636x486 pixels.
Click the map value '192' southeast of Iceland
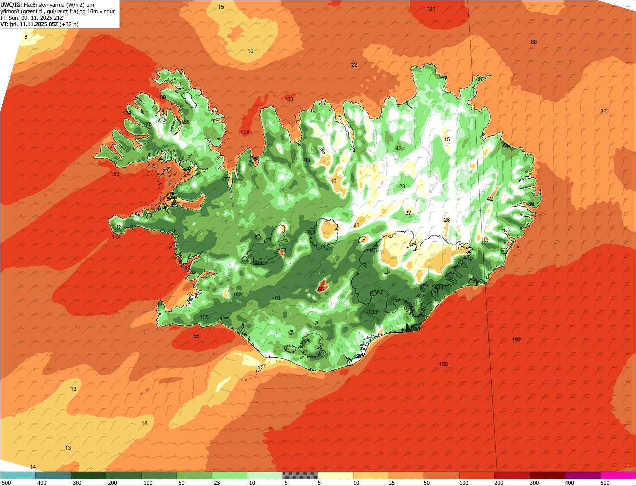517,339
